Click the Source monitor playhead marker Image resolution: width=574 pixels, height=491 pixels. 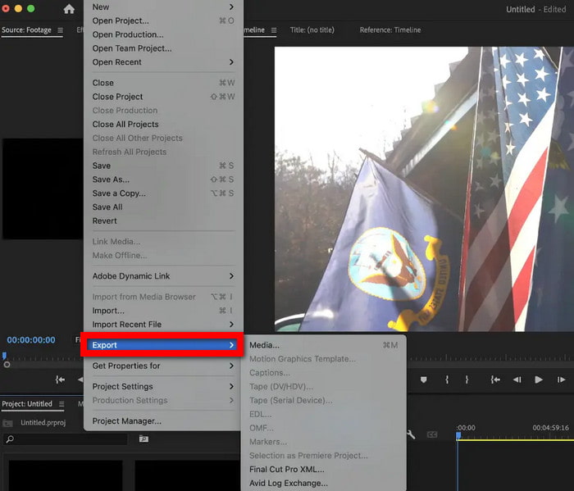pos(4,356)
